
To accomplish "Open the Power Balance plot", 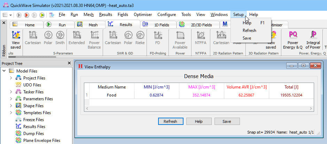I will [94, 40].
